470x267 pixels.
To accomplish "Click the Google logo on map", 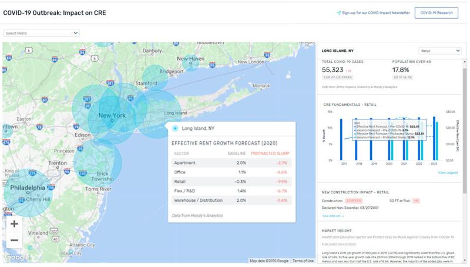I will click(x=17, y=257).
